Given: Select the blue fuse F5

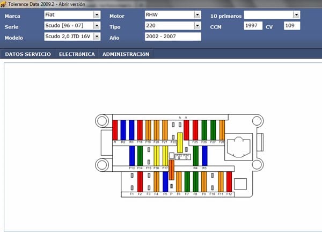Looking at the screenshot, I should [165, 182].
